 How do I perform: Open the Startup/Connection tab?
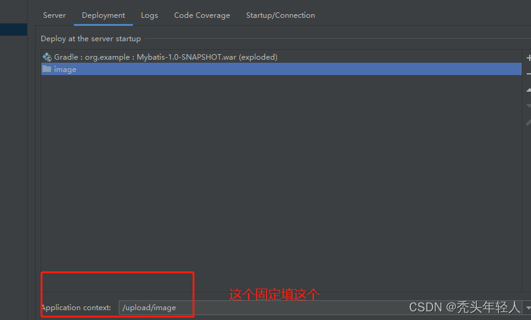(281, 15)
